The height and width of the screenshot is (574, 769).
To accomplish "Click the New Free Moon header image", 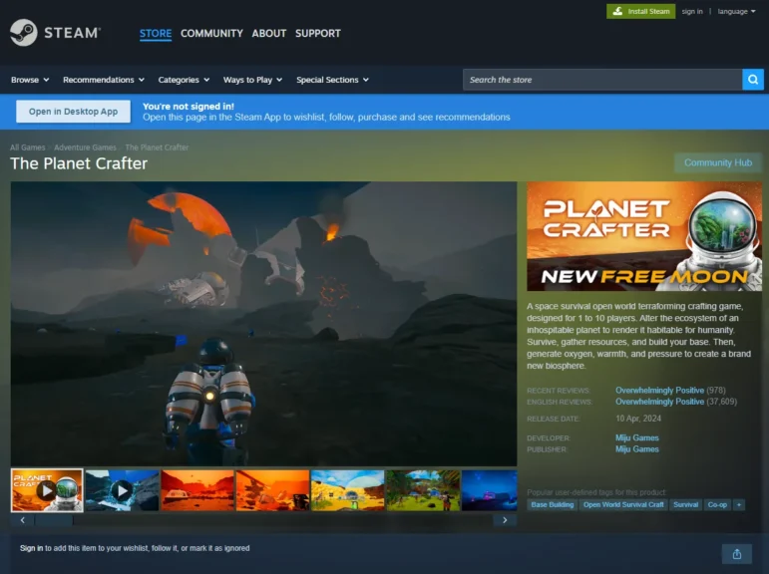I will pos(644,236).
